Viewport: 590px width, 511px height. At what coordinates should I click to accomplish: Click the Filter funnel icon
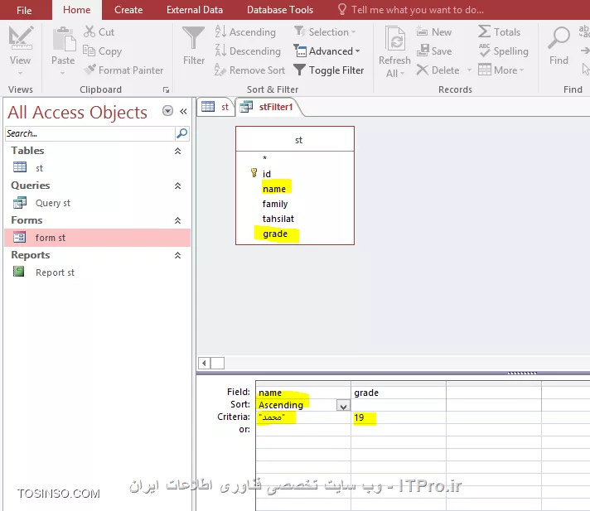tap(193, 38)
